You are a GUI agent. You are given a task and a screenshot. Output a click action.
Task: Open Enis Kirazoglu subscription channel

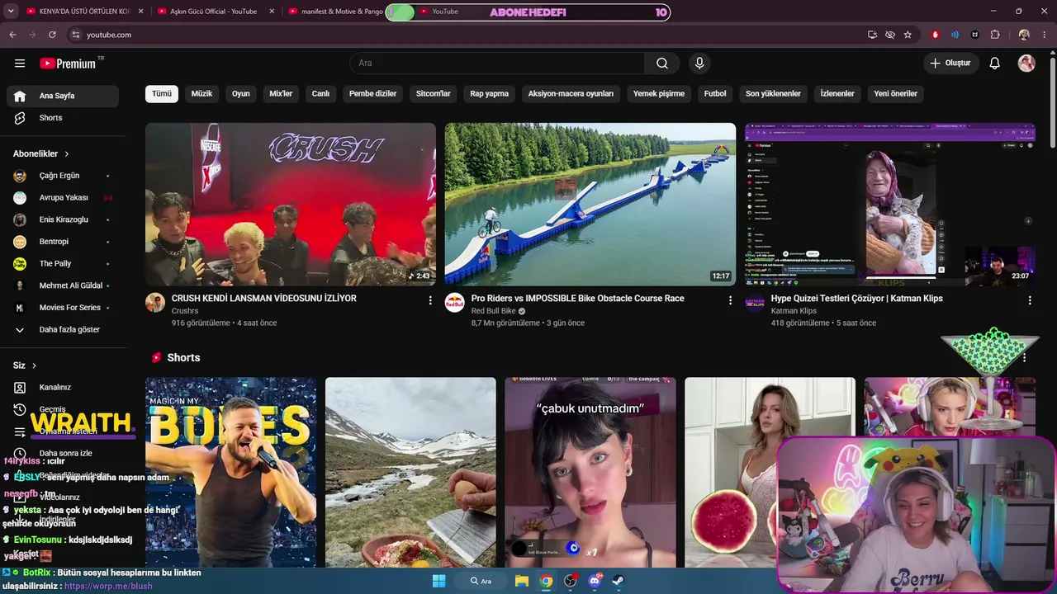click(x=63, y=220)
